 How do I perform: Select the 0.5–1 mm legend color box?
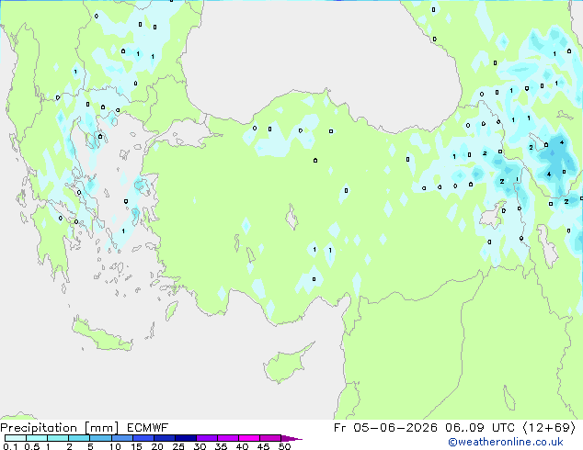(37, 438)
